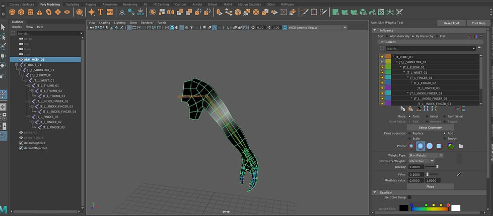Toggle wireframe-on-shaded cube in viewport toolbar

tap(172, 28)
